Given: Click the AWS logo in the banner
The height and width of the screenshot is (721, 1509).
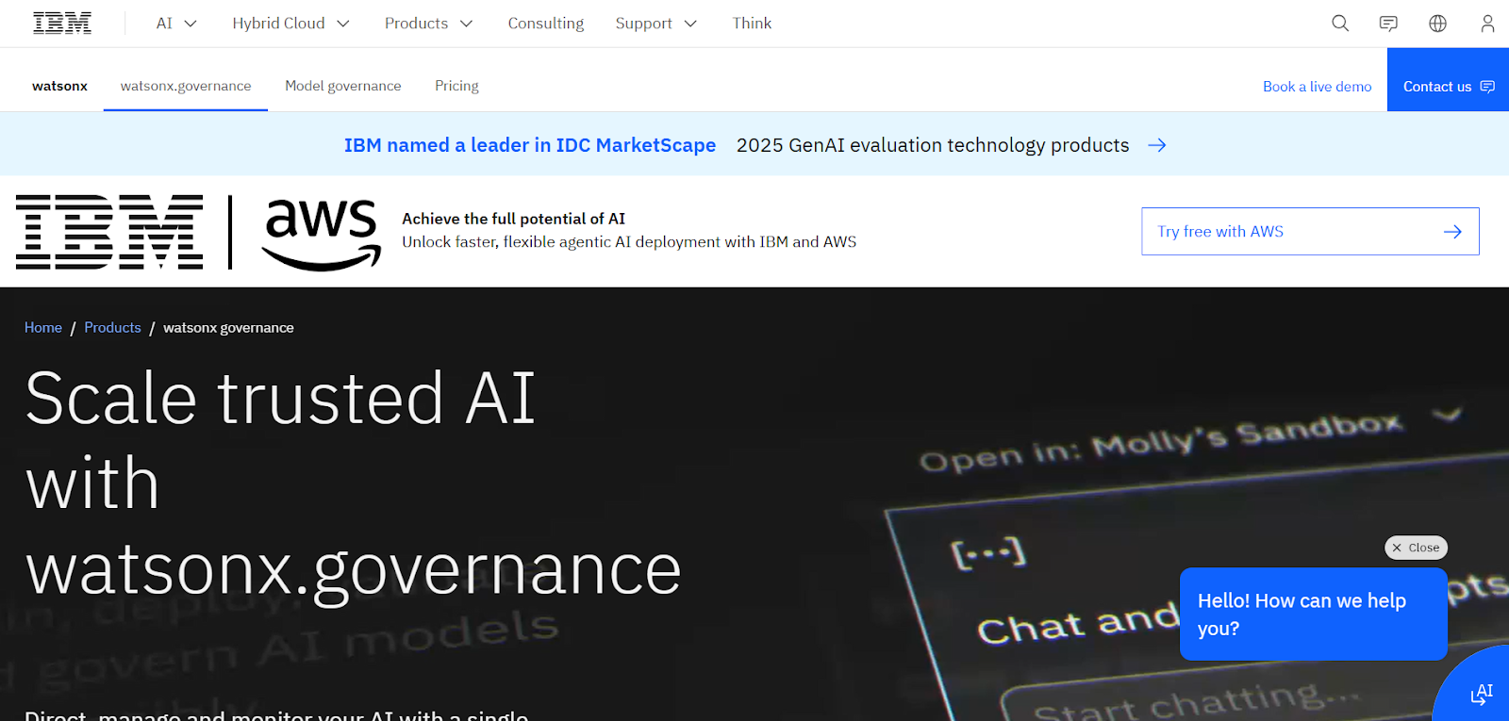Looking at the screenshot, I should pos(322,233).
